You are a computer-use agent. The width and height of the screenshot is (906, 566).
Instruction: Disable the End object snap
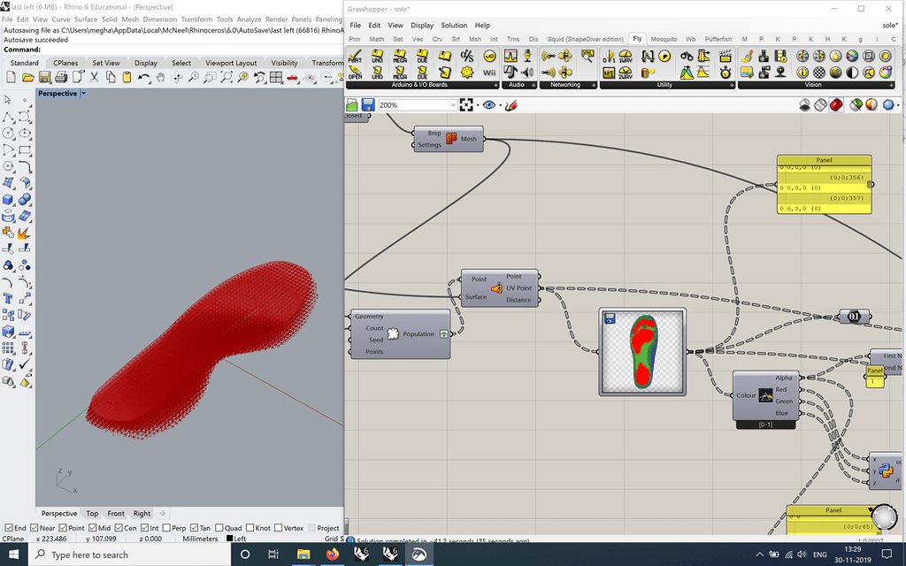click(9, 528)
